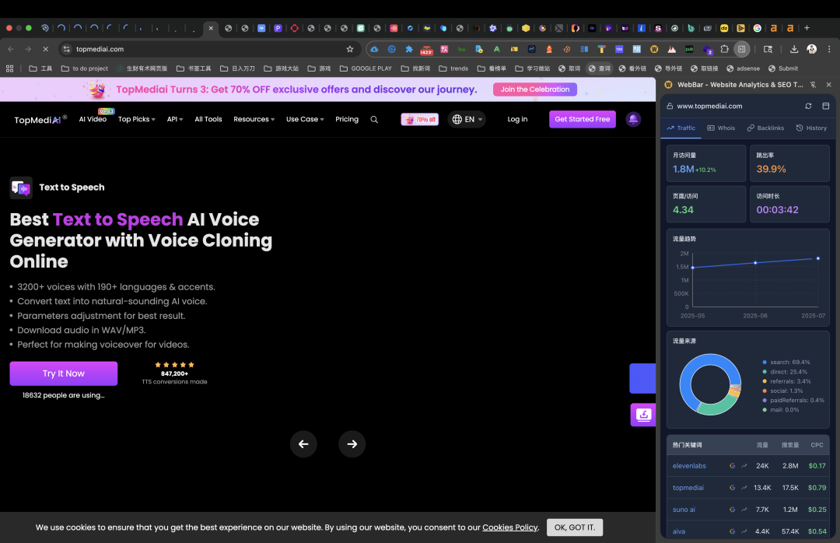Open the Submit bookmark
This screenshot has height=543, width=840.
(x=782, y=68)
